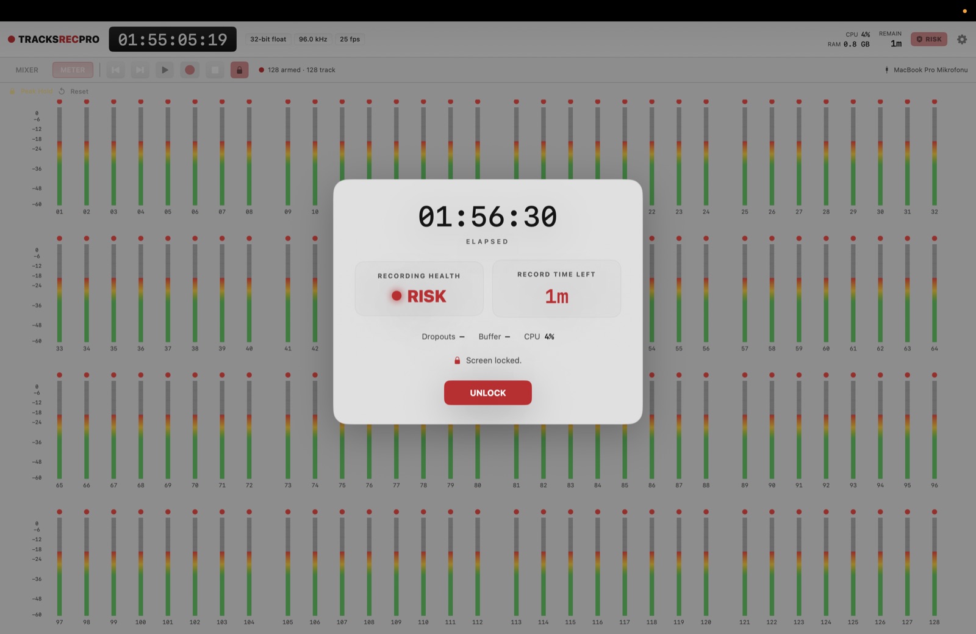Screen dimensions: 976x634
Task: Switch to the MIXER tab
Action: tap(27, 70)
